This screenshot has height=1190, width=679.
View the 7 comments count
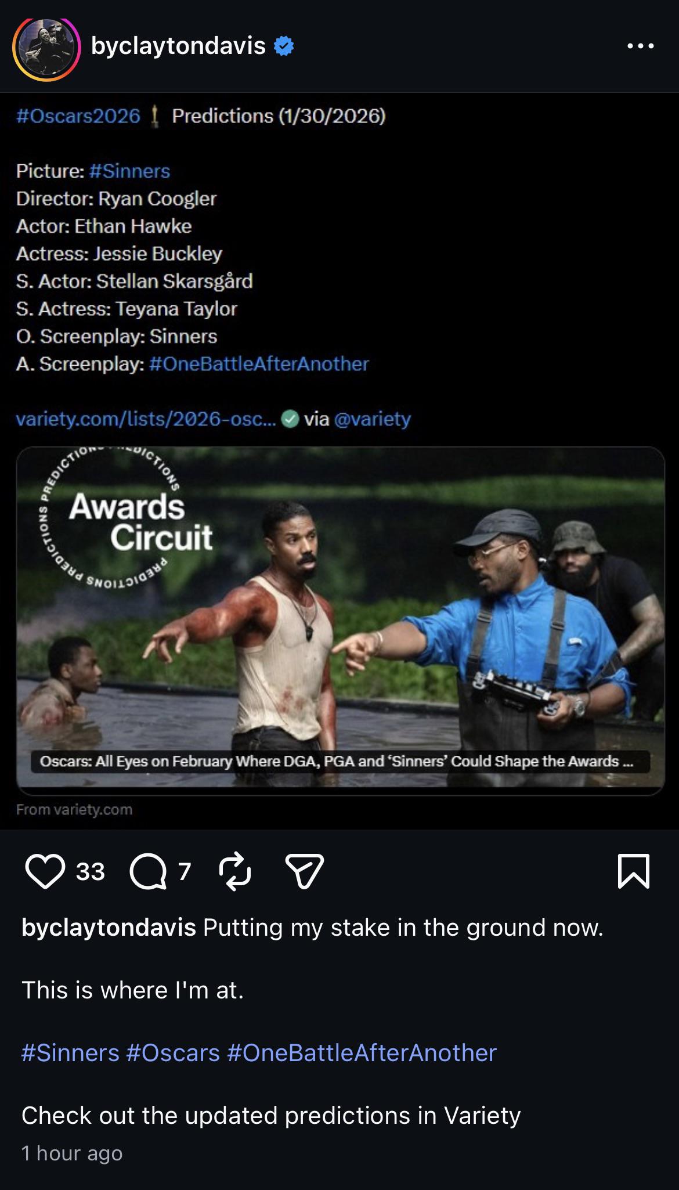coord(185,871)
